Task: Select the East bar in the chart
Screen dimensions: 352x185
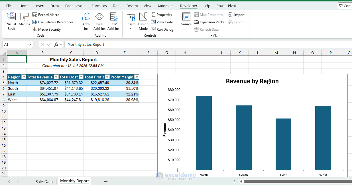Action: click(283, 144)
